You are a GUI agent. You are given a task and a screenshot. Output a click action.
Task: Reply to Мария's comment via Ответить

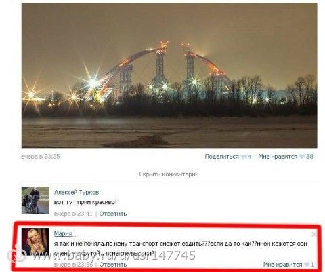coord(113,265)
